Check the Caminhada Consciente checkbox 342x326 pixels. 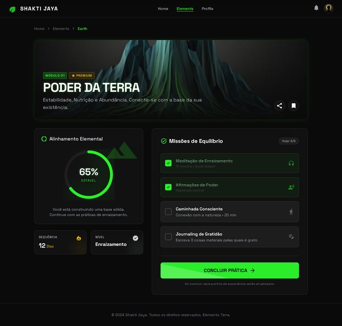(x=168, y=212)
